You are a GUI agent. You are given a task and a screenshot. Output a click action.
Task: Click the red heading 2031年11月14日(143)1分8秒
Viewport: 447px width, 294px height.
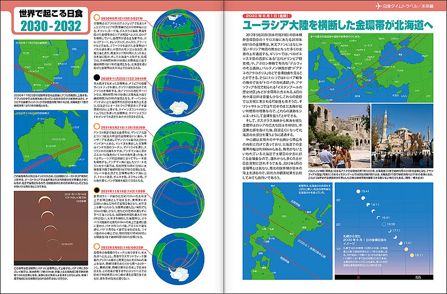coord(123,191)
